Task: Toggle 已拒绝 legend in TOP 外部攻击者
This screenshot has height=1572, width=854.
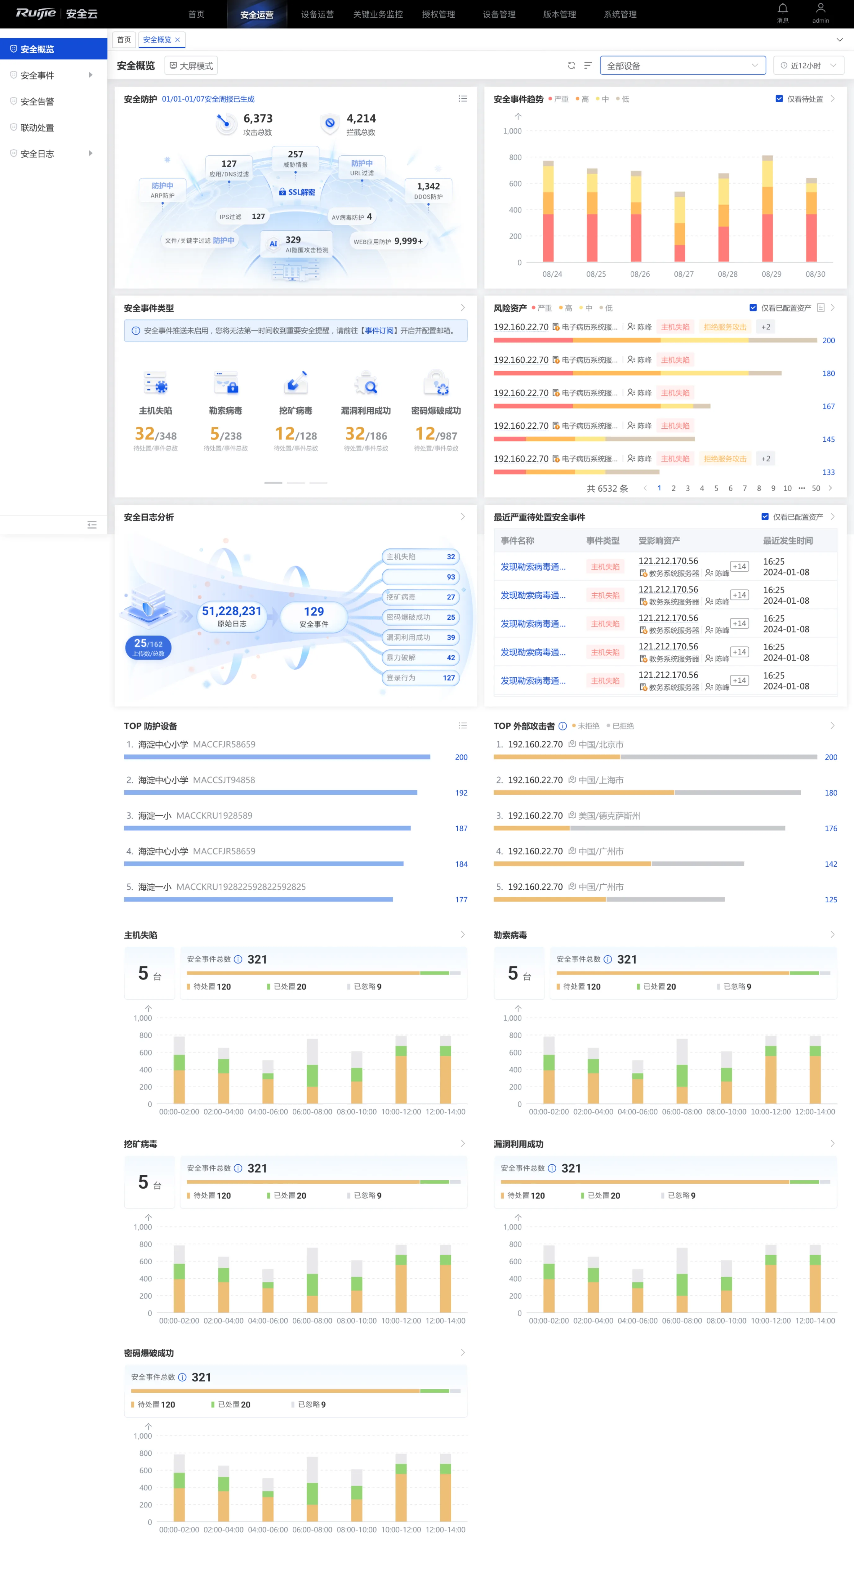Action: [620, 726]
